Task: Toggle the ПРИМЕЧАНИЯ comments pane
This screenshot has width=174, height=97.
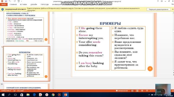Action: pos(122,91)
